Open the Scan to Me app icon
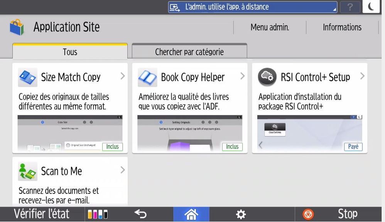The image size is (385, 222). [x=27, y=171]
